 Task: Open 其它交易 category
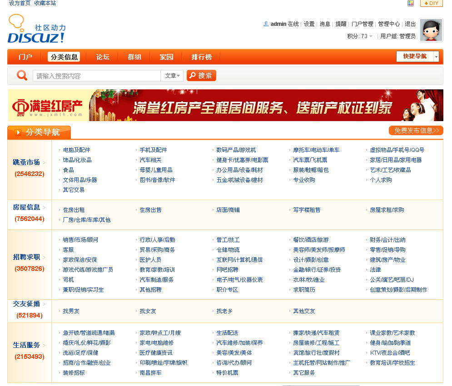pyautogui.click(x=74, y=190)
